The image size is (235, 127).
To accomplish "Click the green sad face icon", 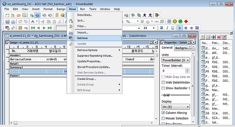I will [x=180, y=21].
